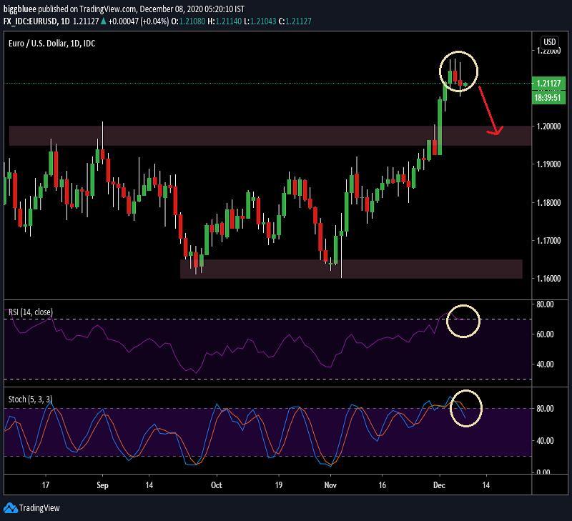Click the countdown timer 18:39:51
572x521 pixels.
(x=548, y=97)
